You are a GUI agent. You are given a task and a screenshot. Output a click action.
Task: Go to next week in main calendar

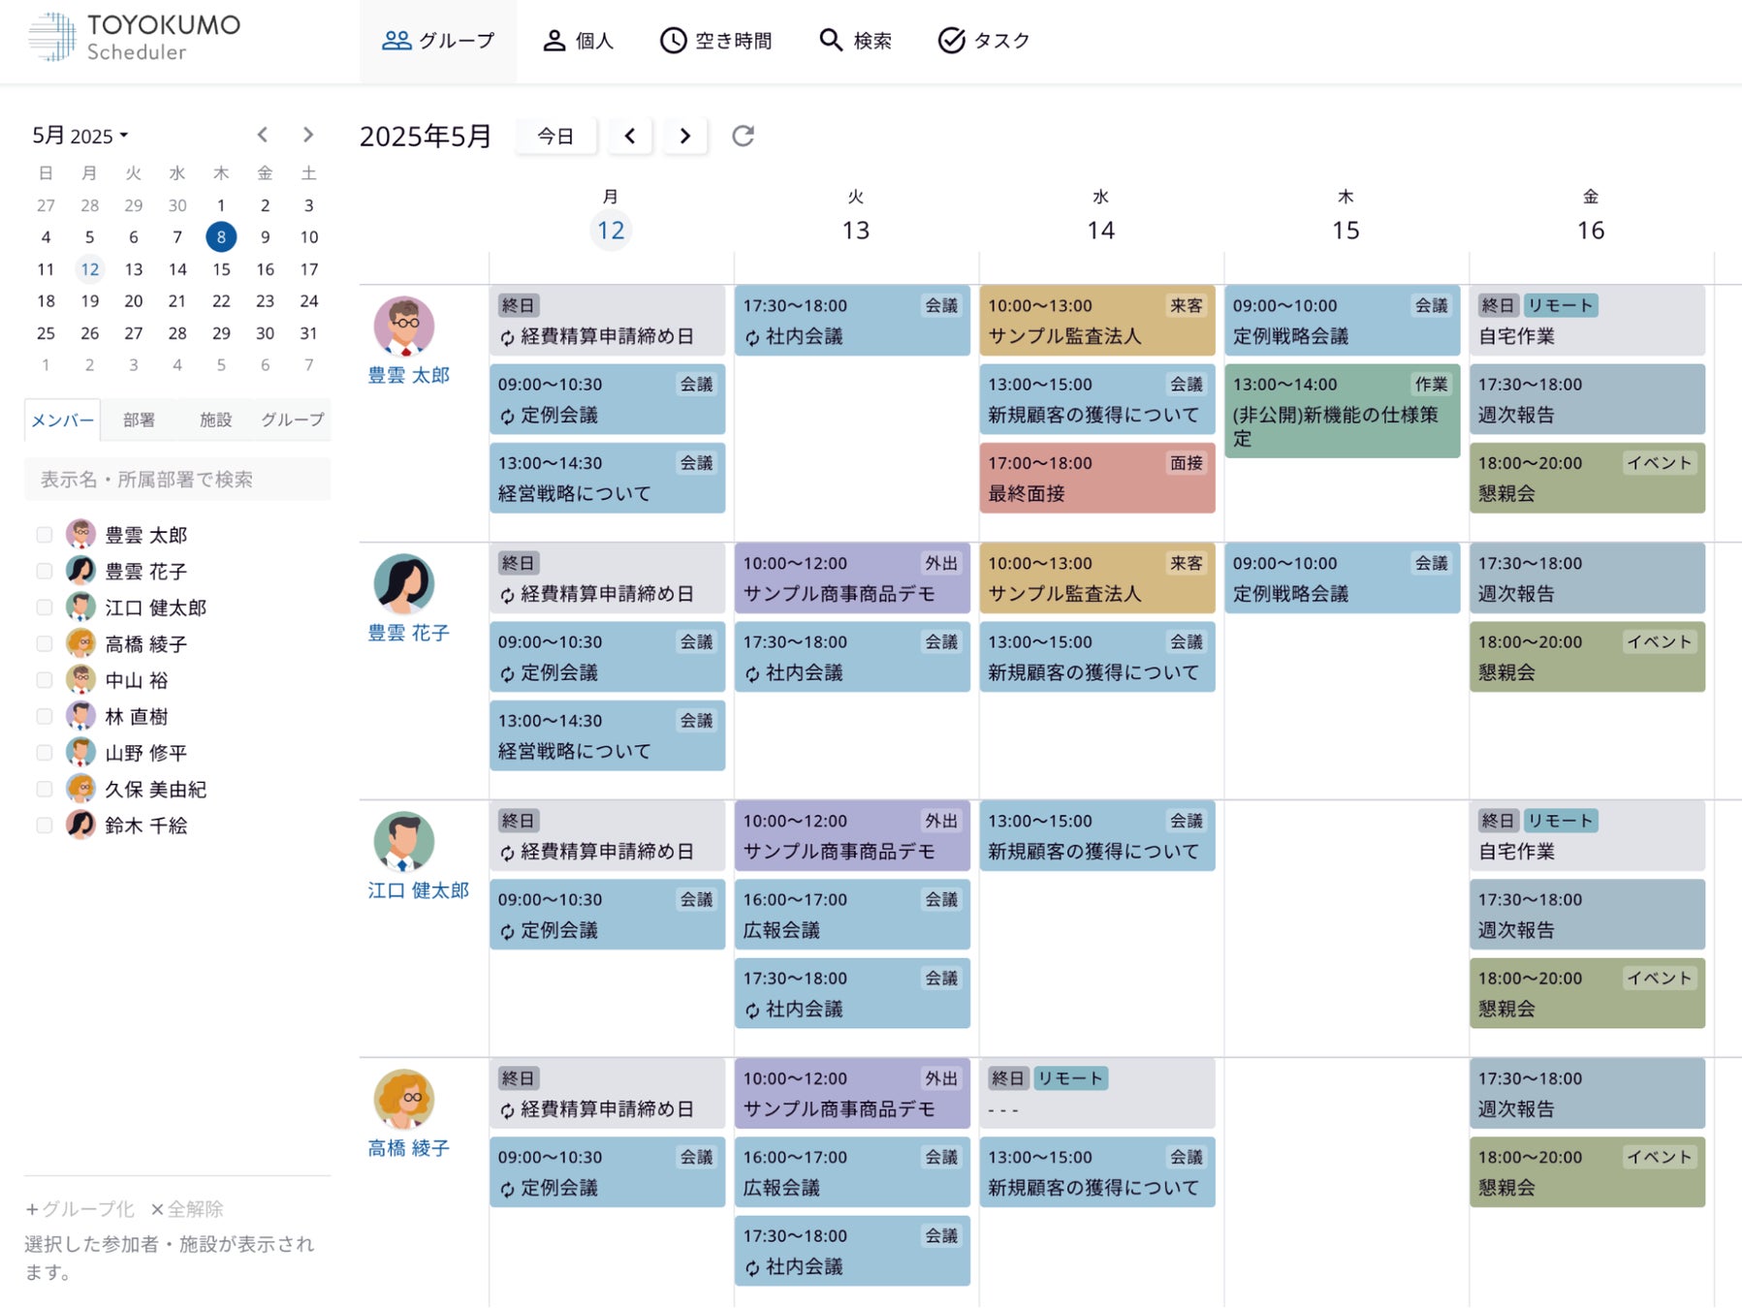point(685,136)
